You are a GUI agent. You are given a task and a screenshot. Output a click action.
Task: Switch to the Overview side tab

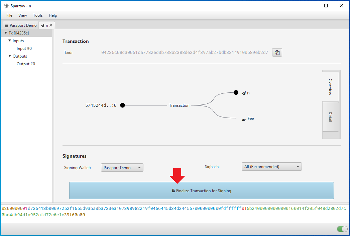point(330,87)
